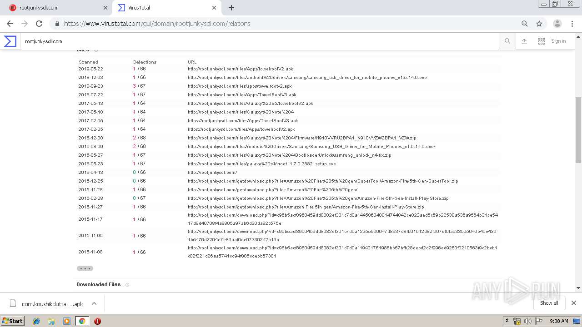This screenshot has height=327, width=582.
Task: Click the page vertical scrollbar thumb
Action: click(x=578, y=129)
